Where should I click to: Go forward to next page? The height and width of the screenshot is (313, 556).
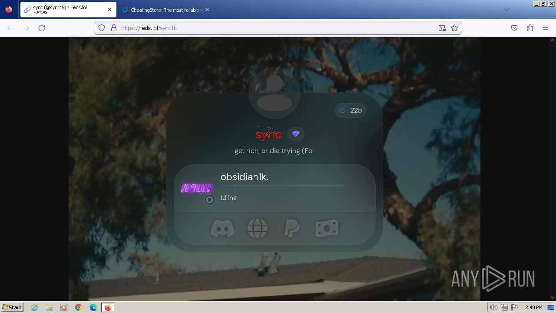(26, 28)
